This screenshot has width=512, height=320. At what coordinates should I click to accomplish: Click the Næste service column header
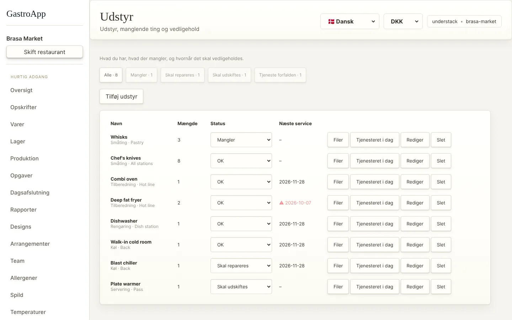(295, 123)
